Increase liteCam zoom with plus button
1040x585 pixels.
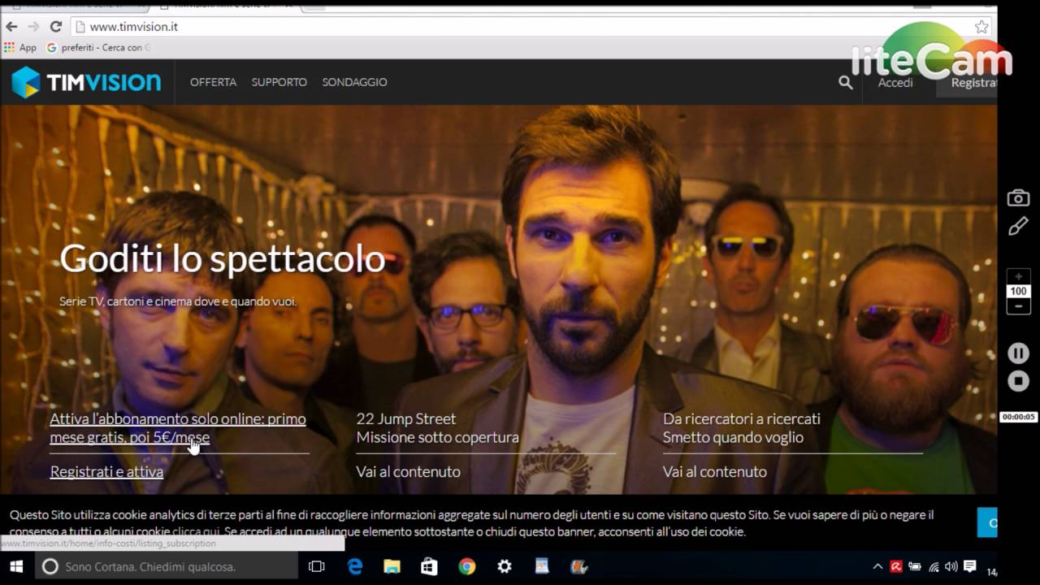click(1018, 277)
